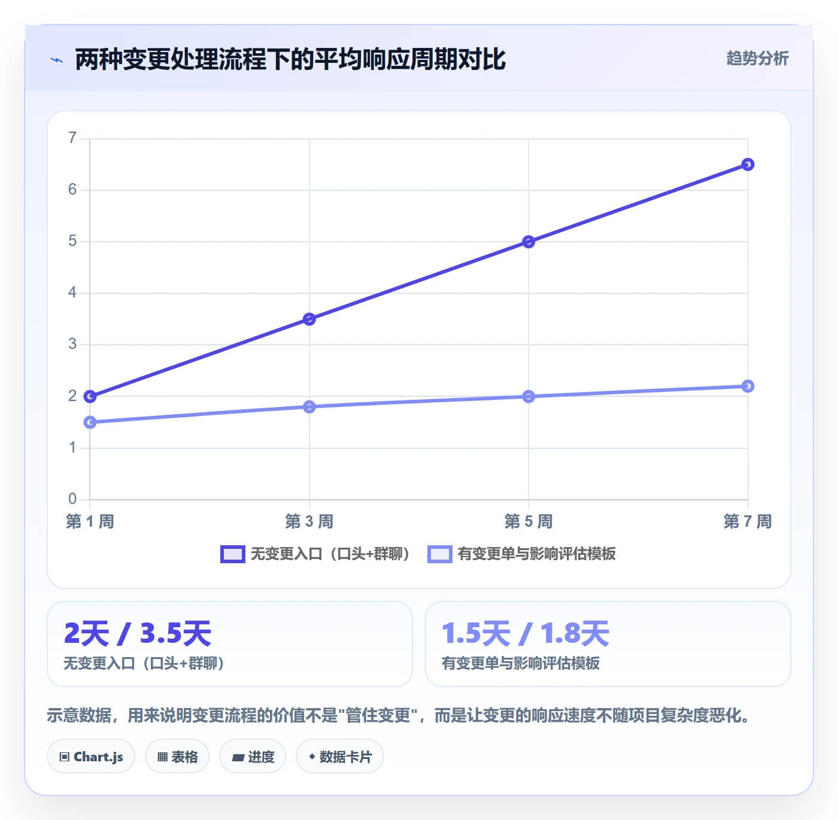838x820 pixels.
Task: Click the light swatch for 有变更单与影响评估模板 legend
Action: (439, 554)
